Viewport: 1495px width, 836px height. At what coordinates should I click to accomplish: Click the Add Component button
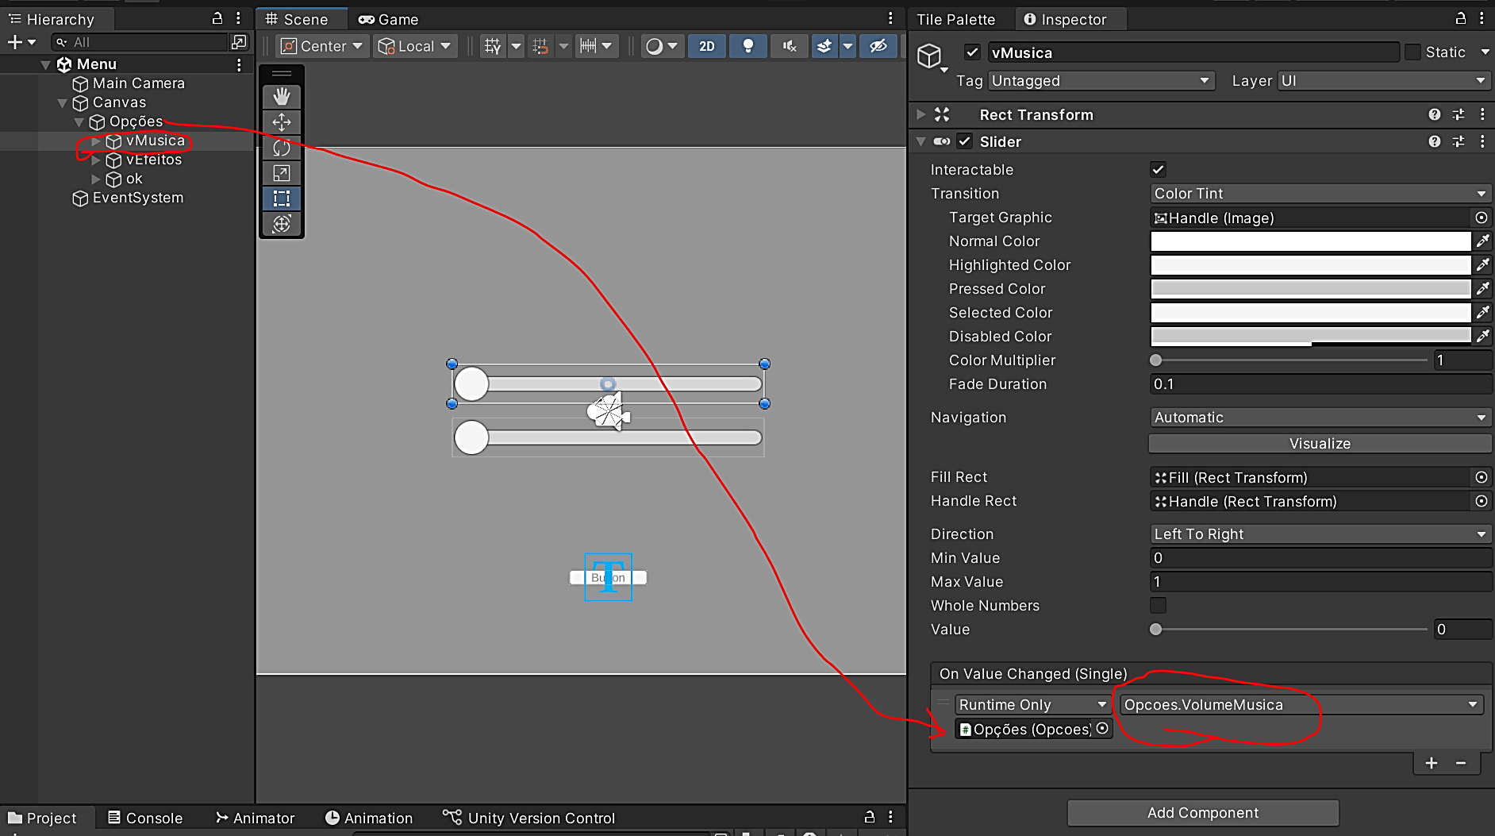pos(1202,813)
